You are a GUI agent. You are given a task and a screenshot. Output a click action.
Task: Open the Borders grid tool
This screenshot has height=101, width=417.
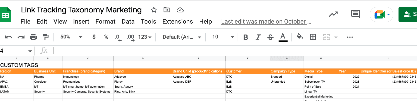(313, 37)
